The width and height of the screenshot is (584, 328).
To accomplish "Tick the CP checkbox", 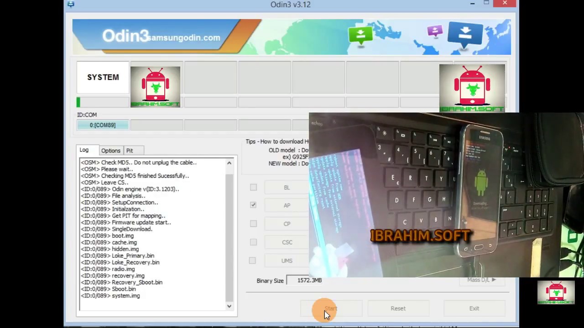I will [x=253, y=224].
